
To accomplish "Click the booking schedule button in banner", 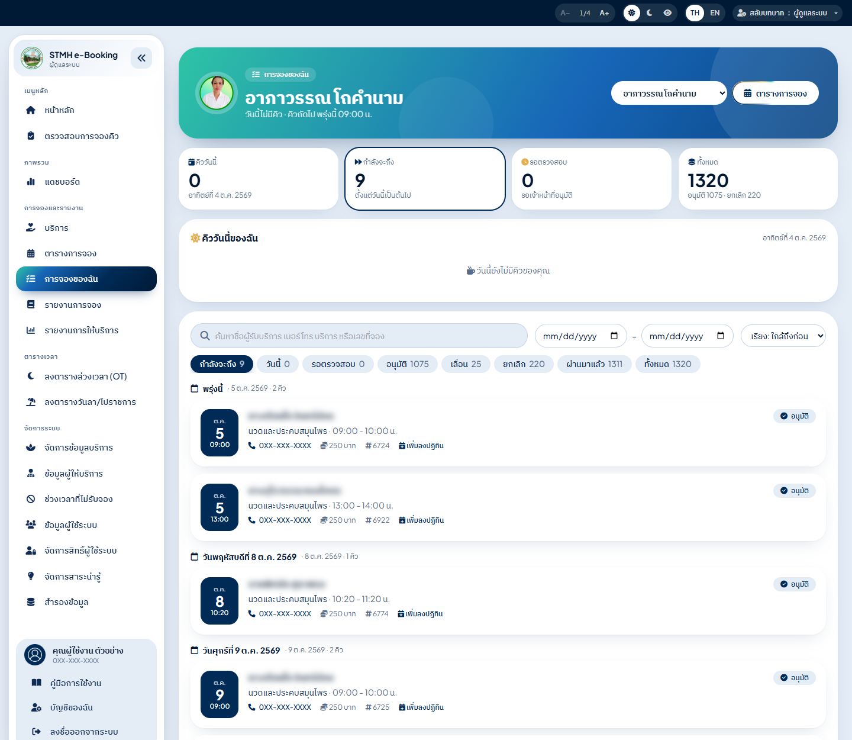I will (x=776, y=93).
